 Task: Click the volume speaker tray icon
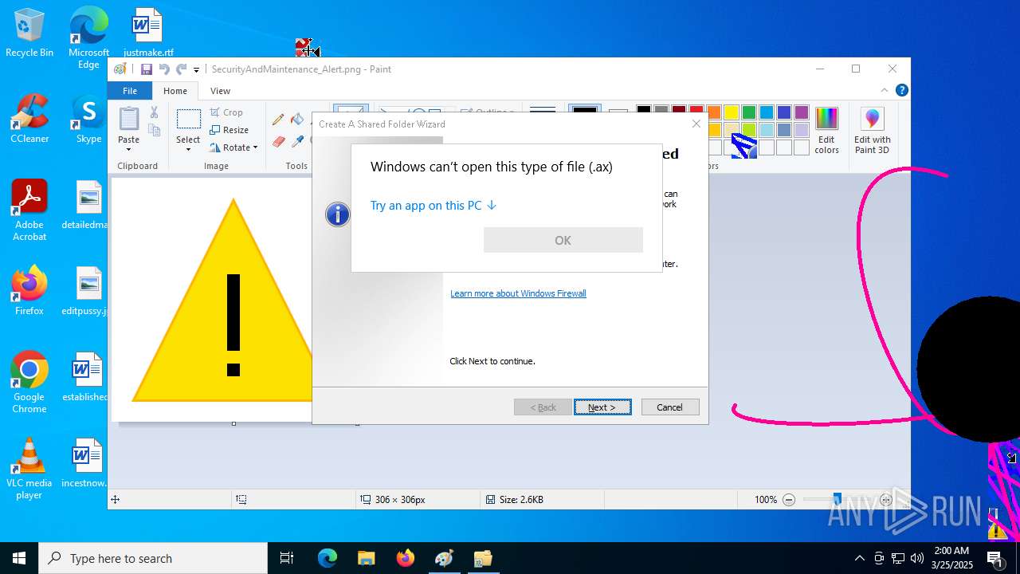point(916,558)
